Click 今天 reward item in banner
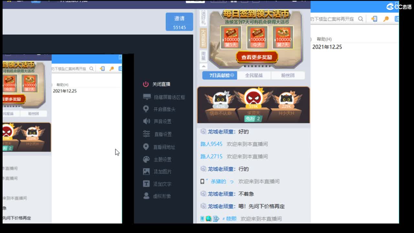The width and height of the screenshot is (414, 233). 257,37
